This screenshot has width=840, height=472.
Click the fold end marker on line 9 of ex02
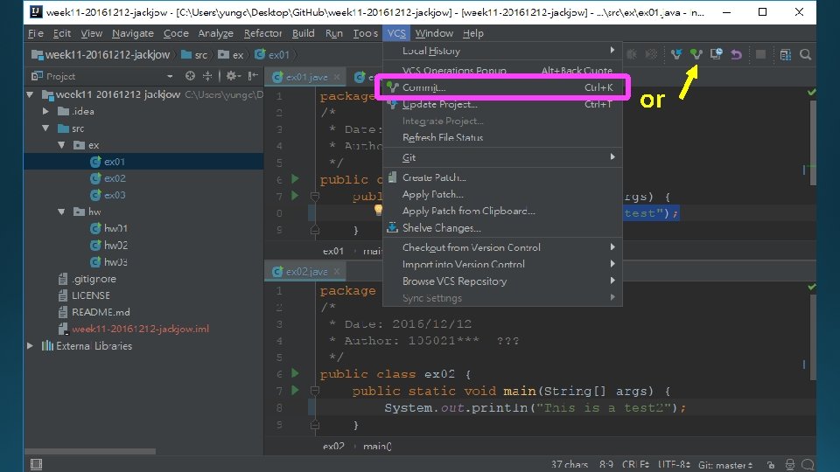tap(315, 425)
